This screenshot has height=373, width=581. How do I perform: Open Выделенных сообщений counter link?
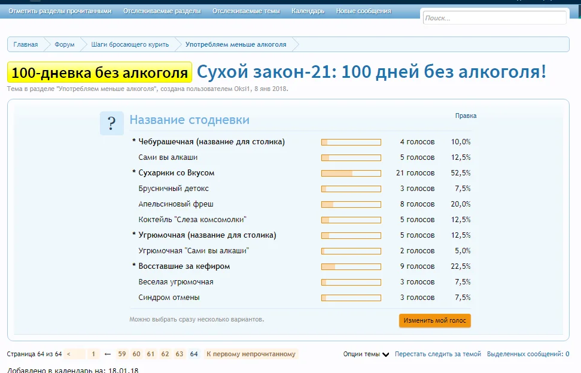tap(528, 354)
